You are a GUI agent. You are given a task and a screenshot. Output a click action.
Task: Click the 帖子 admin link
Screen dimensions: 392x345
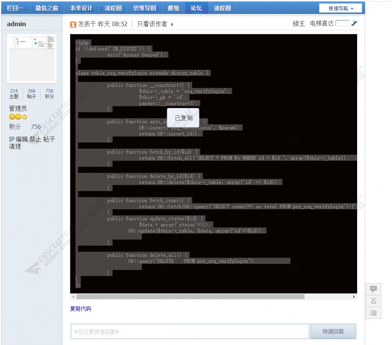(x=49, y=139)
